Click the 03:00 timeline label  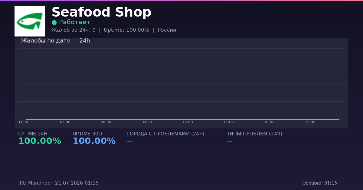coord(65,122)
